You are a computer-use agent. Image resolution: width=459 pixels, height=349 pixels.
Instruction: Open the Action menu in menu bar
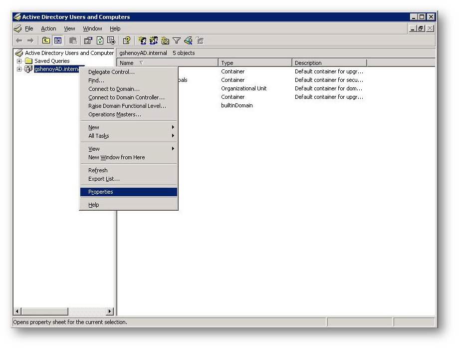pyautogui.click(x=48, y=29)
